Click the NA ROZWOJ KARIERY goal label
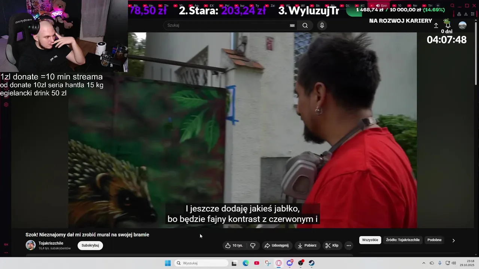479x269 pixels. coord(400,21)
